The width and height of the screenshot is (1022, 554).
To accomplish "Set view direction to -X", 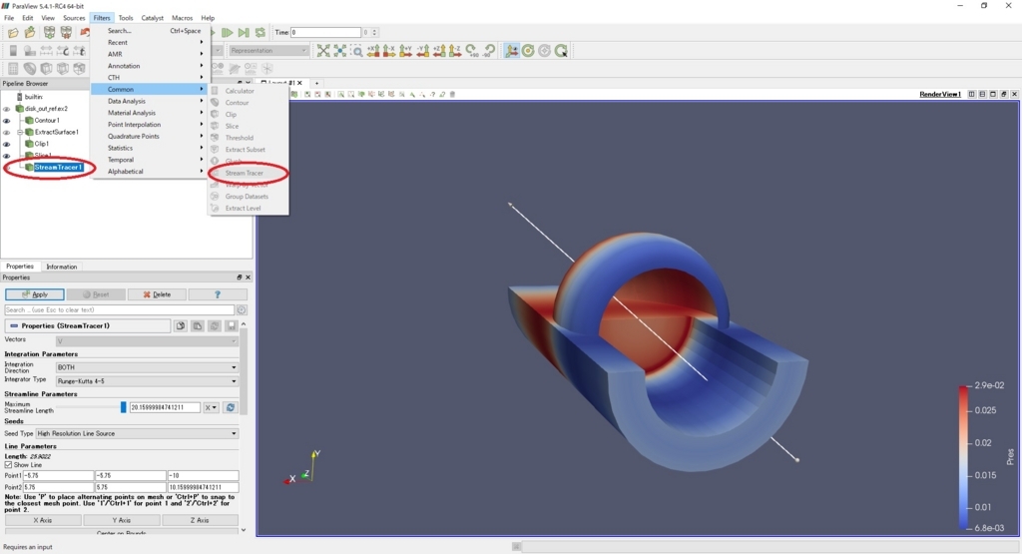I will 389,51.
